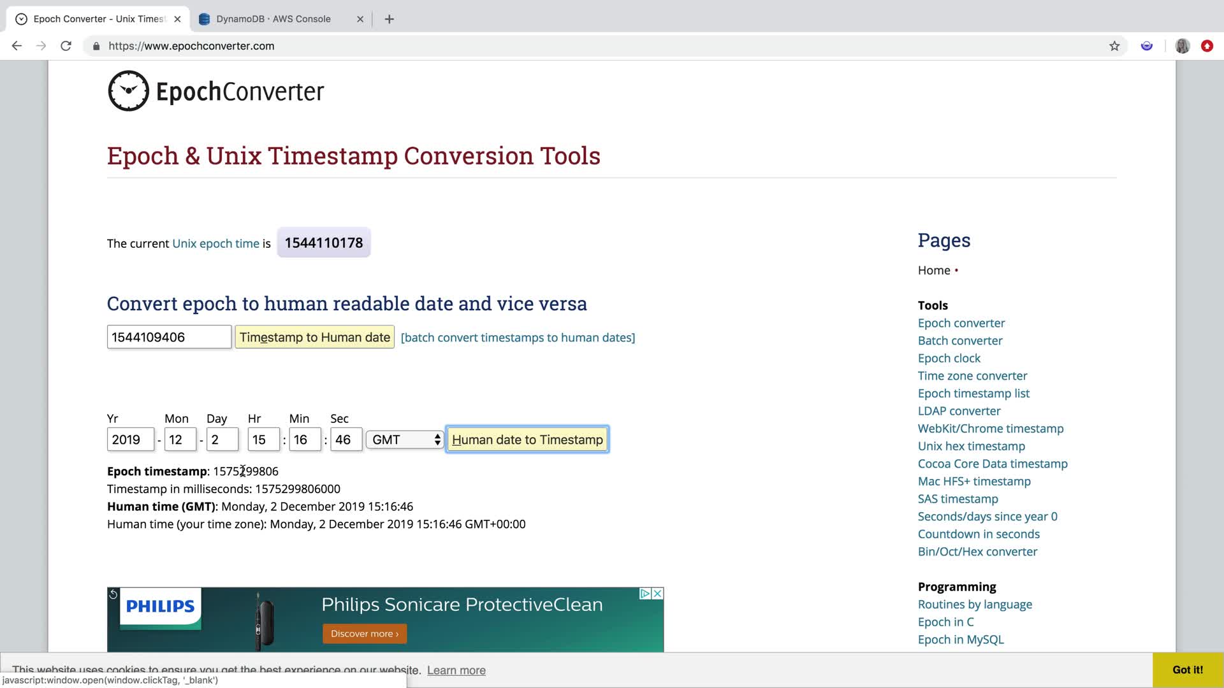Open batch convert timestamps link

click(x=518, y=338)
